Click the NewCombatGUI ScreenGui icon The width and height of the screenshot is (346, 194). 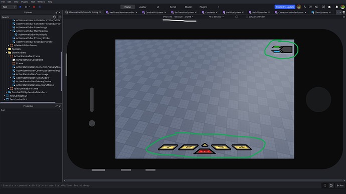point(8,96)
